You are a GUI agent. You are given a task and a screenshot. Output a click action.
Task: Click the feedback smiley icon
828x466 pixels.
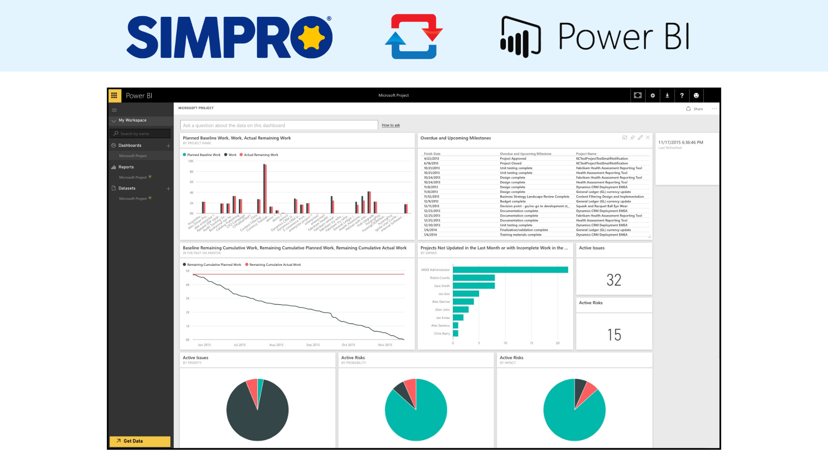[696, 95]
